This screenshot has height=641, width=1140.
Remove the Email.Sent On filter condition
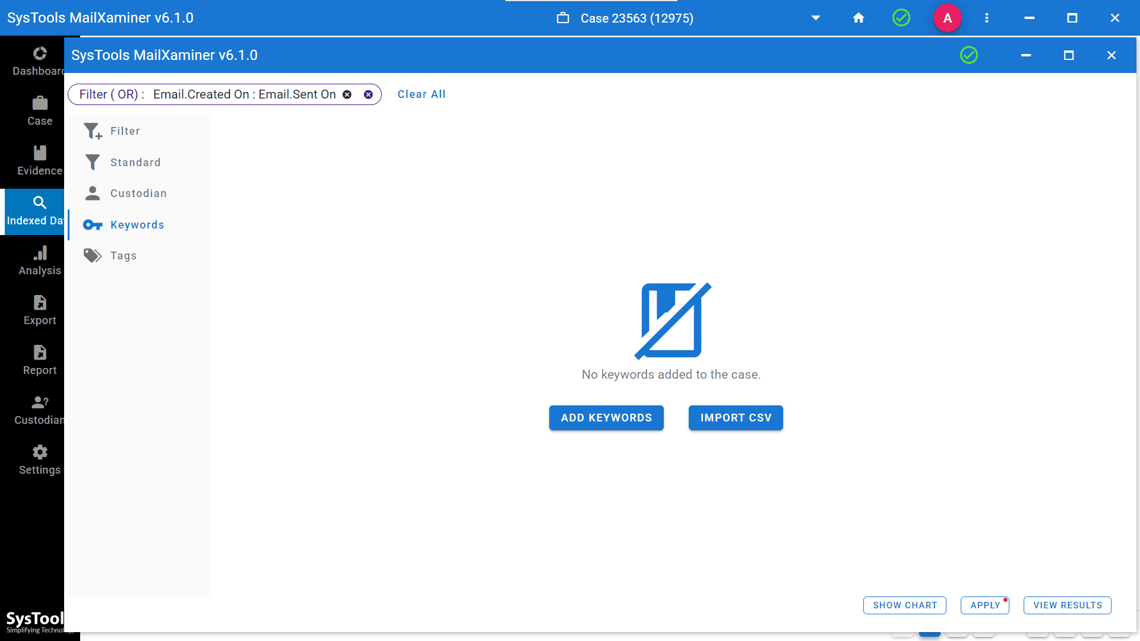347,94
